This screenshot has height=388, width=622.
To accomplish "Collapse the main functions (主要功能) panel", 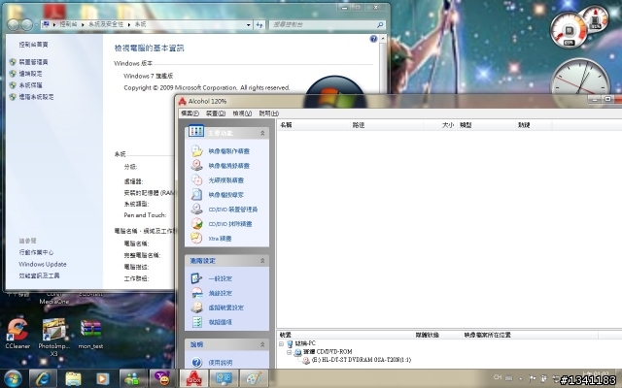I will (x=262, y=134).
